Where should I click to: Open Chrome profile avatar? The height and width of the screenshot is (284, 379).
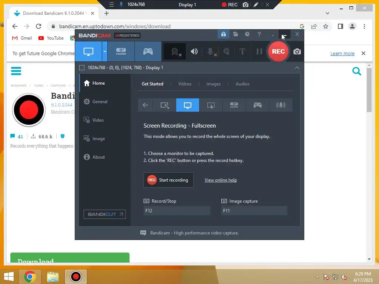click(x=352, y=26)
